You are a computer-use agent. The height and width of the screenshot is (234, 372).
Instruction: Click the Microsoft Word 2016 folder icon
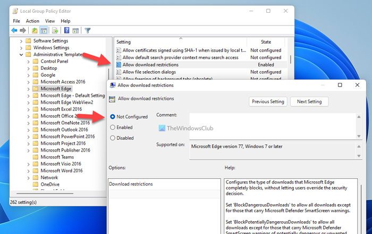click(36, 171)
